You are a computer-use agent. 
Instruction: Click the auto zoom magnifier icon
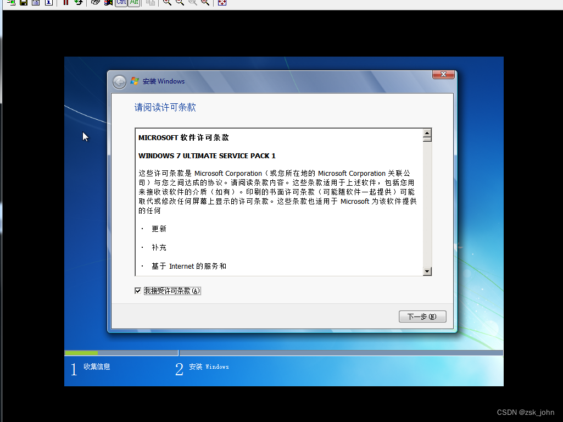pos(205,2)
